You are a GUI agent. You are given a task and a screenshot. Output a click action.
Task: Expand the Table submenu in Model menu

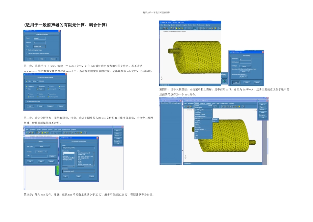pyautogui.click(x=203, y=136)
